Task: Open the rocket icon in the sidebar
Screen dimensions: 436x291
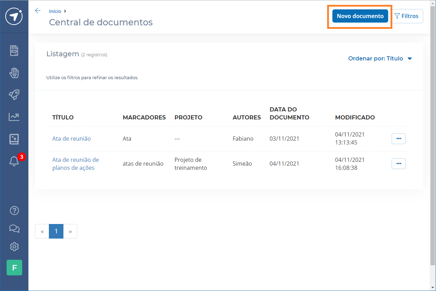Action: pos(14,94)
